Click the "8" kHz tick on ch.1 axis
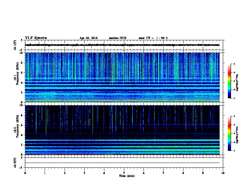 point(22,63)
